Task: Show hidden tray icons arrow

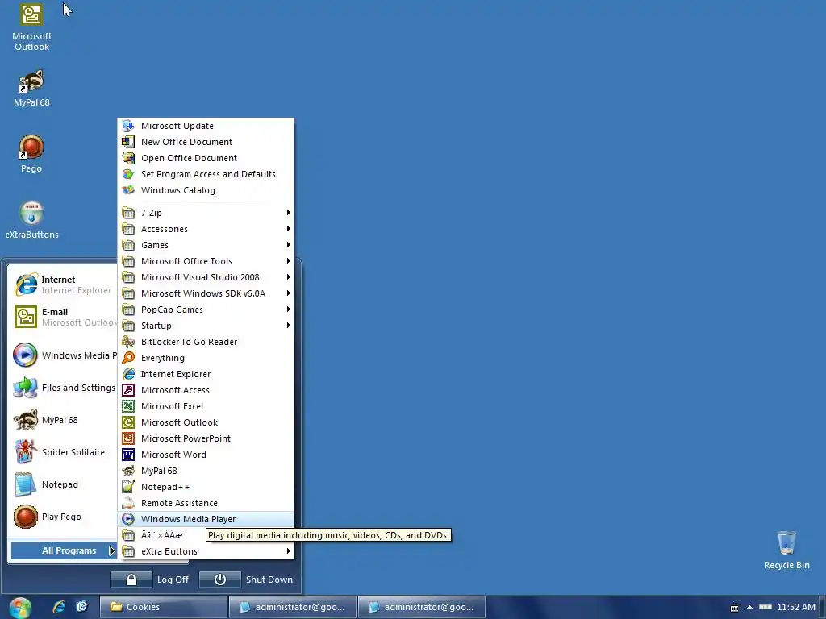Action: (x=749, y=608)
